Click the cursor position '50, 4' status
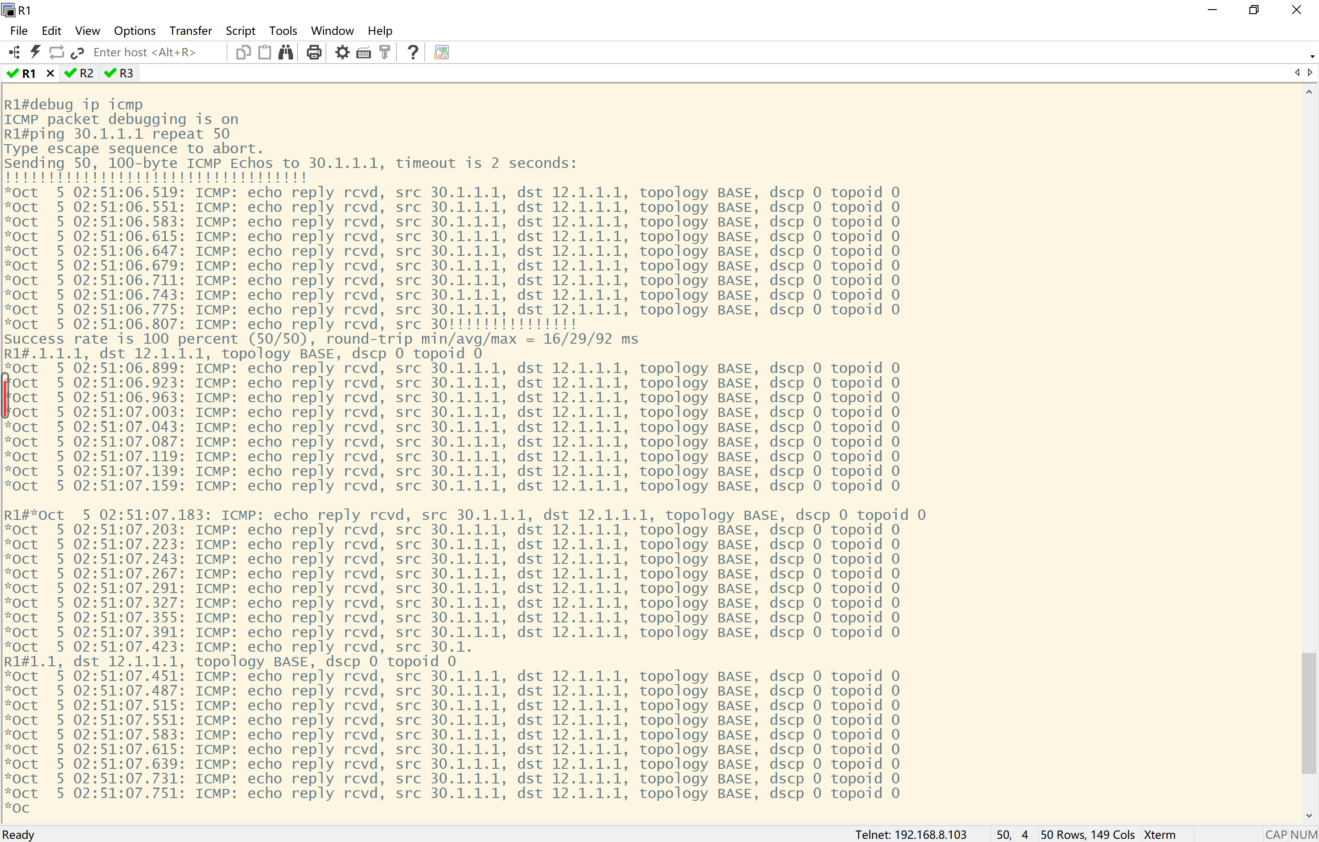1319x842 pixels. pos(1012,834)
